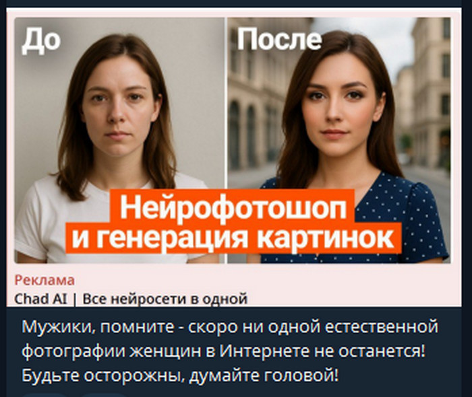Click the message line starting 'Мужики, помните'
This screenshot has height=397, width=472.
[x=230, y=327]
